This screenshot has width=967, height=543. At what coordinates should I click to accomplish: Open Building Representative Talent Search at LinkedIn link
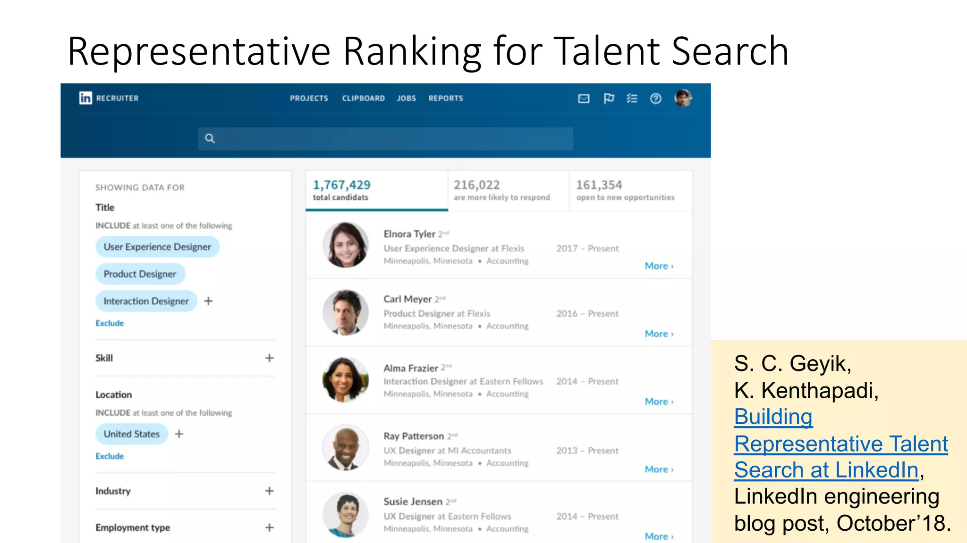pos(841,444)
